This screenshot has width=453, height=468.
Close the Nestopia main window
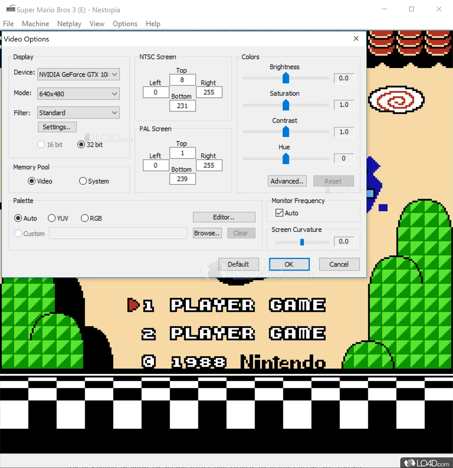(x=439, y=9)
